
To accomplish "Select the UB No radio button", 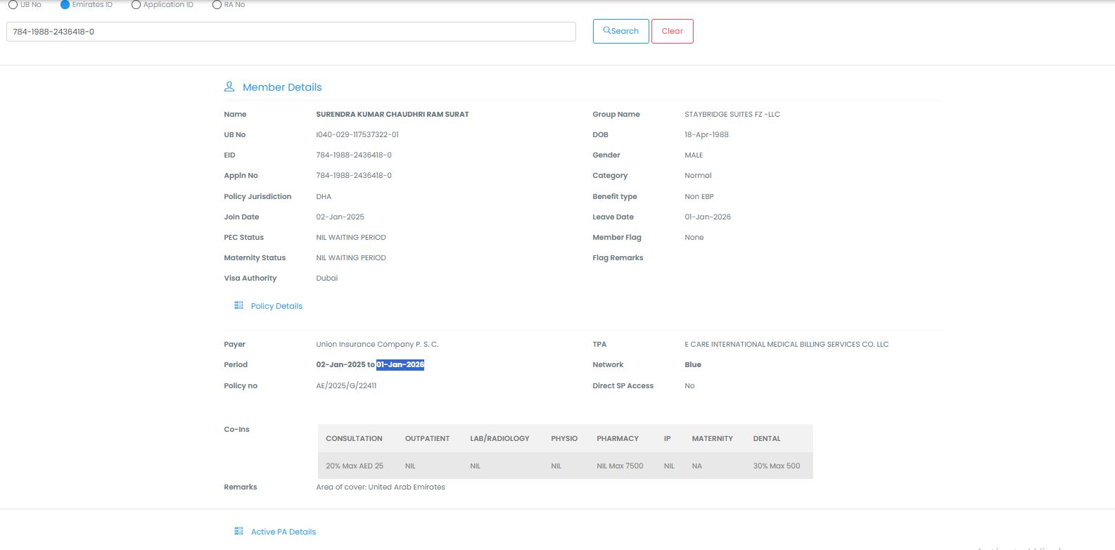I will point(13,5).
